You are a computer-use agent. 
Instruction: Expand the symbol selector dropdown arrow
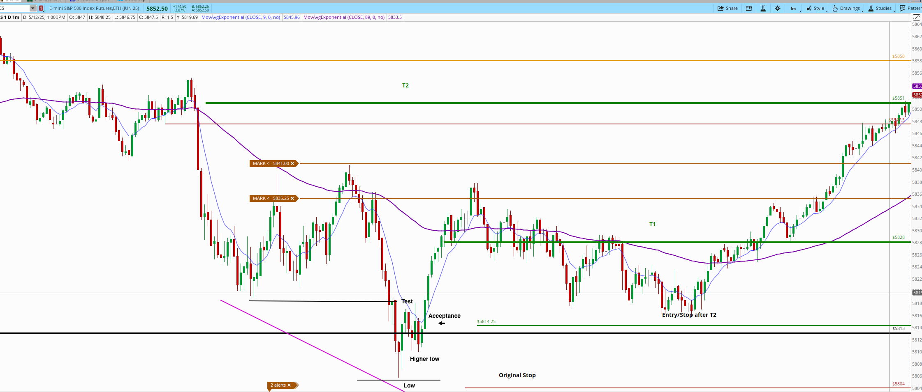click(33, 8)
